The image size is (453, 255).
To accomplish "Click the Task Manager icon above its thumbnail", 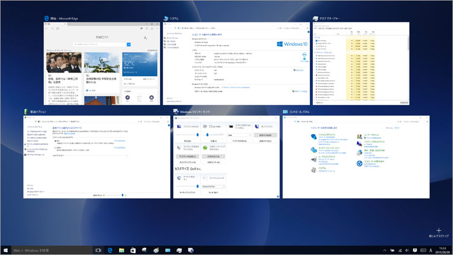I will 315,18.
